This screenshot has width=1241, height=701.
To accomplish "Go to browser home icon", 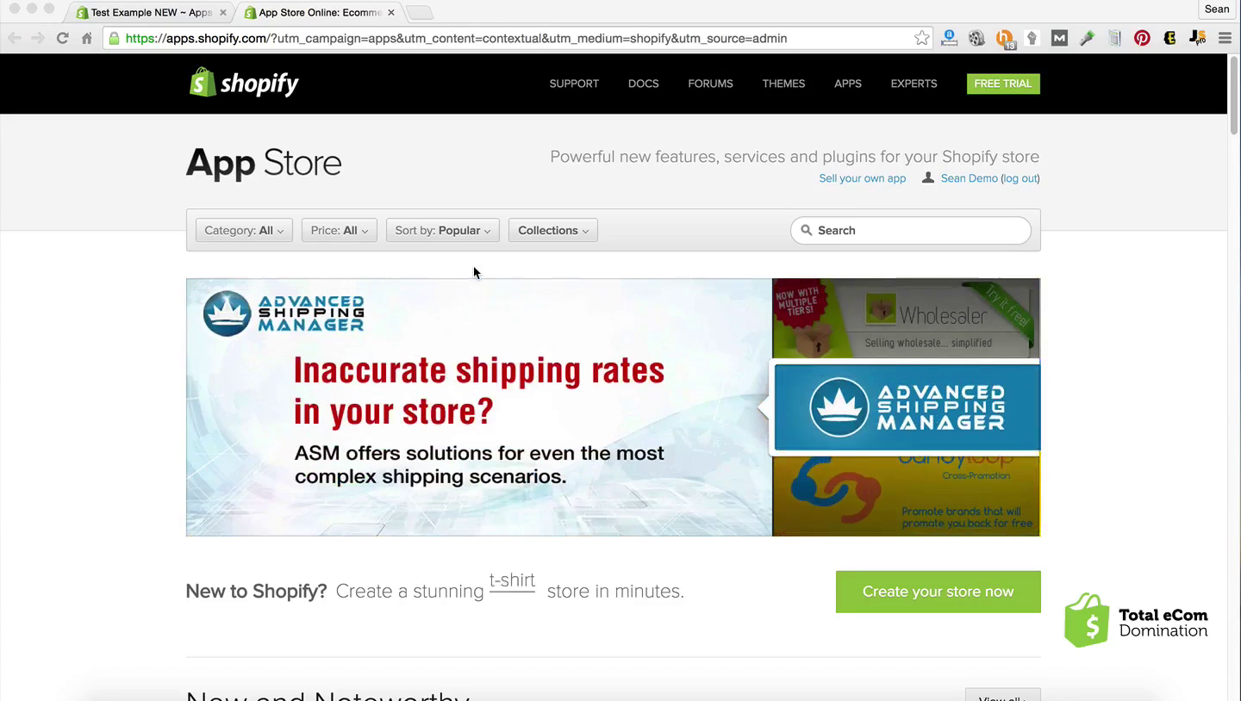I will 87,38.
